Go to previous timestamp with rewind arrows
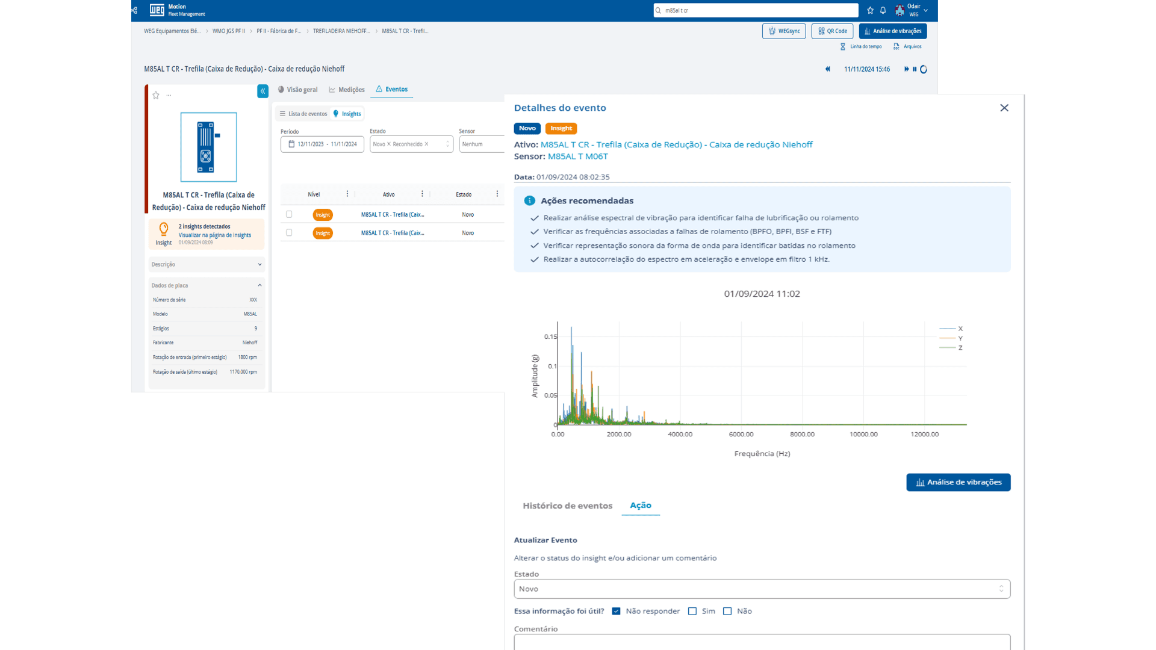Screen dimensions: 1156x650 828,69
